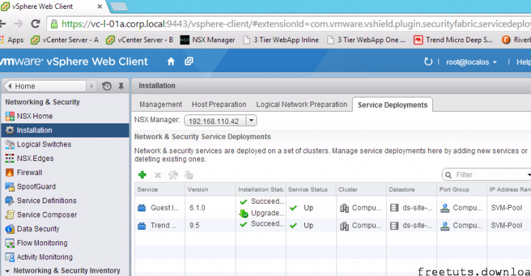531x276 pixels.
Task: Collapse Networking & Security Inventory section
Action: 7,271
